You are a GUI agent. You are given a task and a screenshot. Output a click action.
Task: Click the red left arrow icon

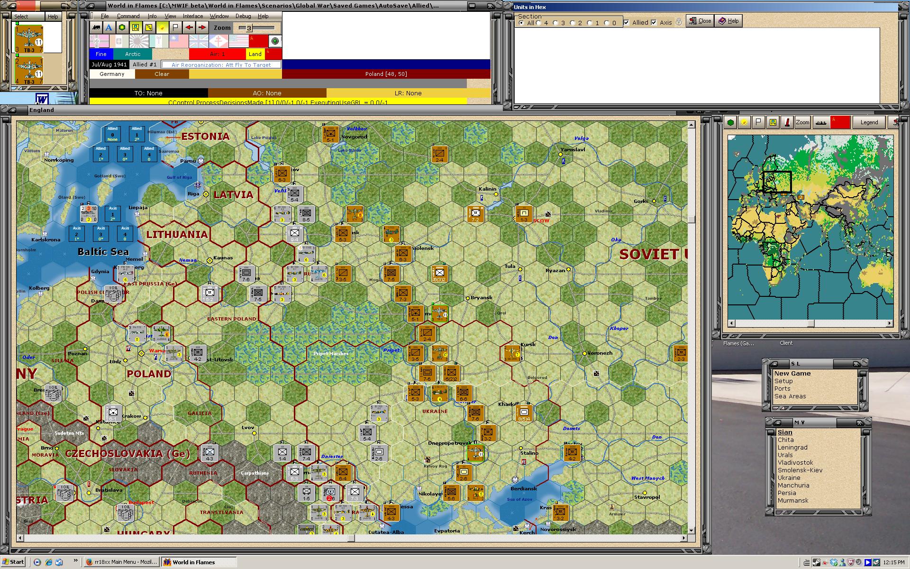pos(189,28)
